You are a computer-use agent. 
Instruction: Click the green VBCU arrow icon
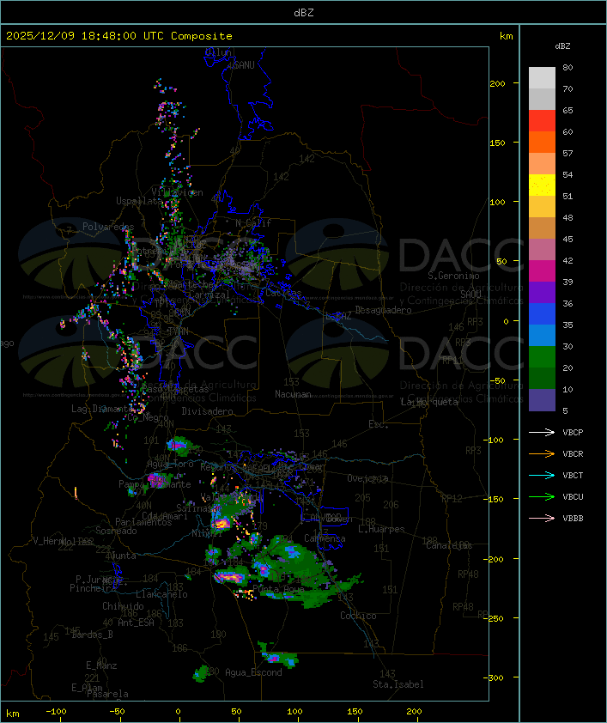tap(542, 496)
